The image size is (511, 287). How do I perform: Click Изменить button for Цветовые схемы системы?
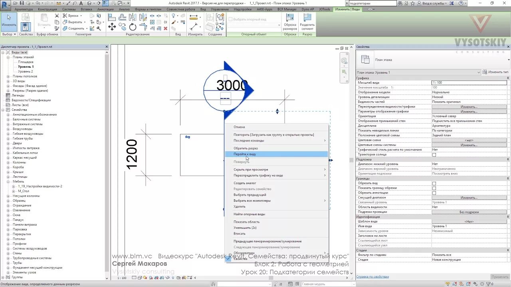tap(469, 145)
